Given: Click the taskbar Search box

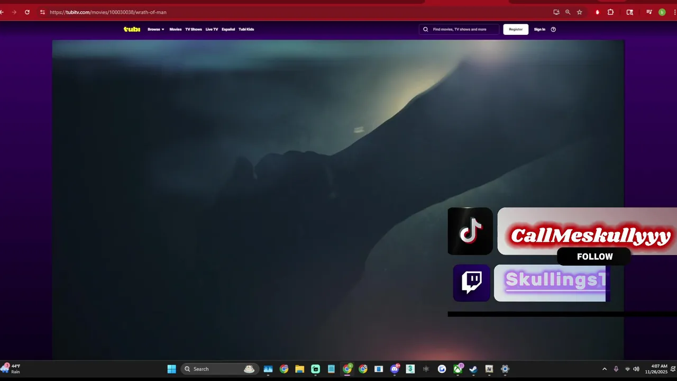Looking at the screenshot, I should (219, 369).
